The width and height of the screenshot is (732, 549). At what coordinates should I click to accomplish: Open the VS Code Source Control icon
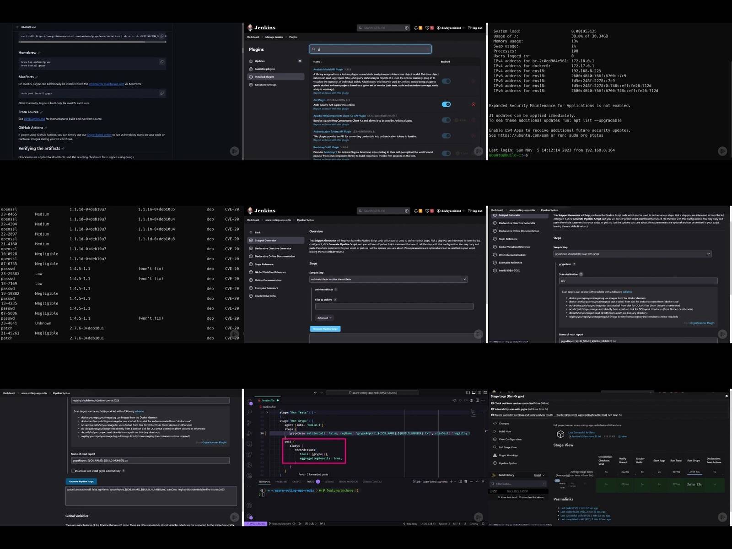[x=249, y=423]
